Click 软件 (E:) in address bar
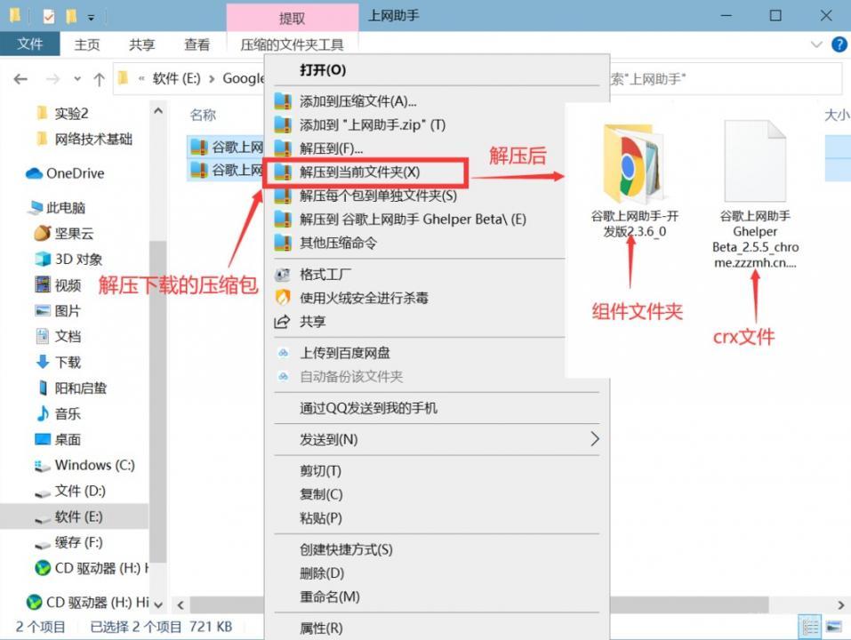Screen dimensions: 851x640 coord(176,78)
